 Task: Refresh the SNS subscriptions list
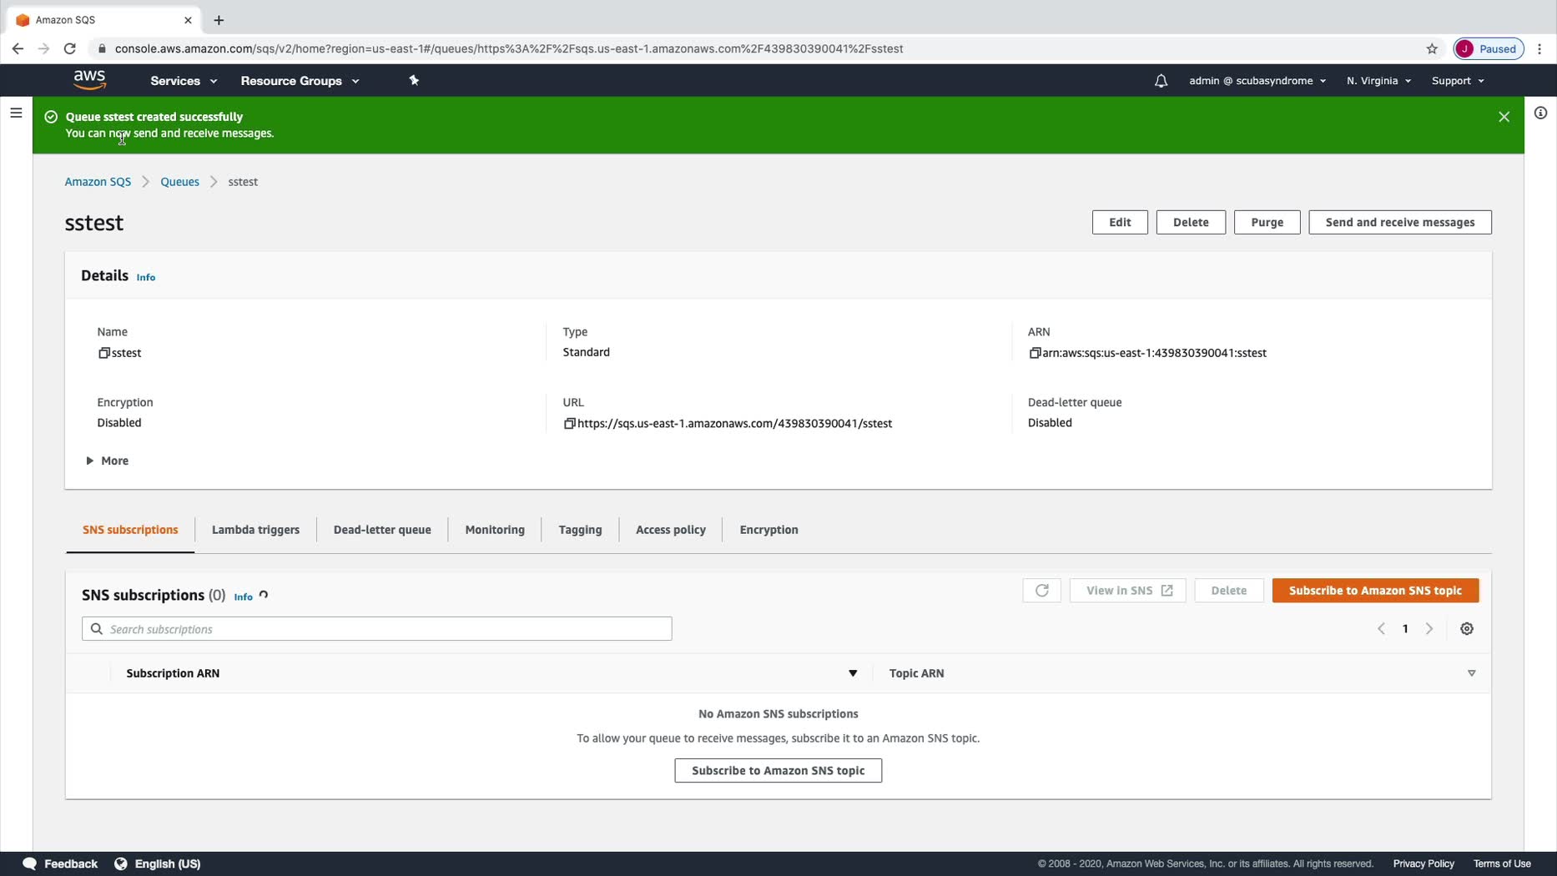tap(1041, 591)
